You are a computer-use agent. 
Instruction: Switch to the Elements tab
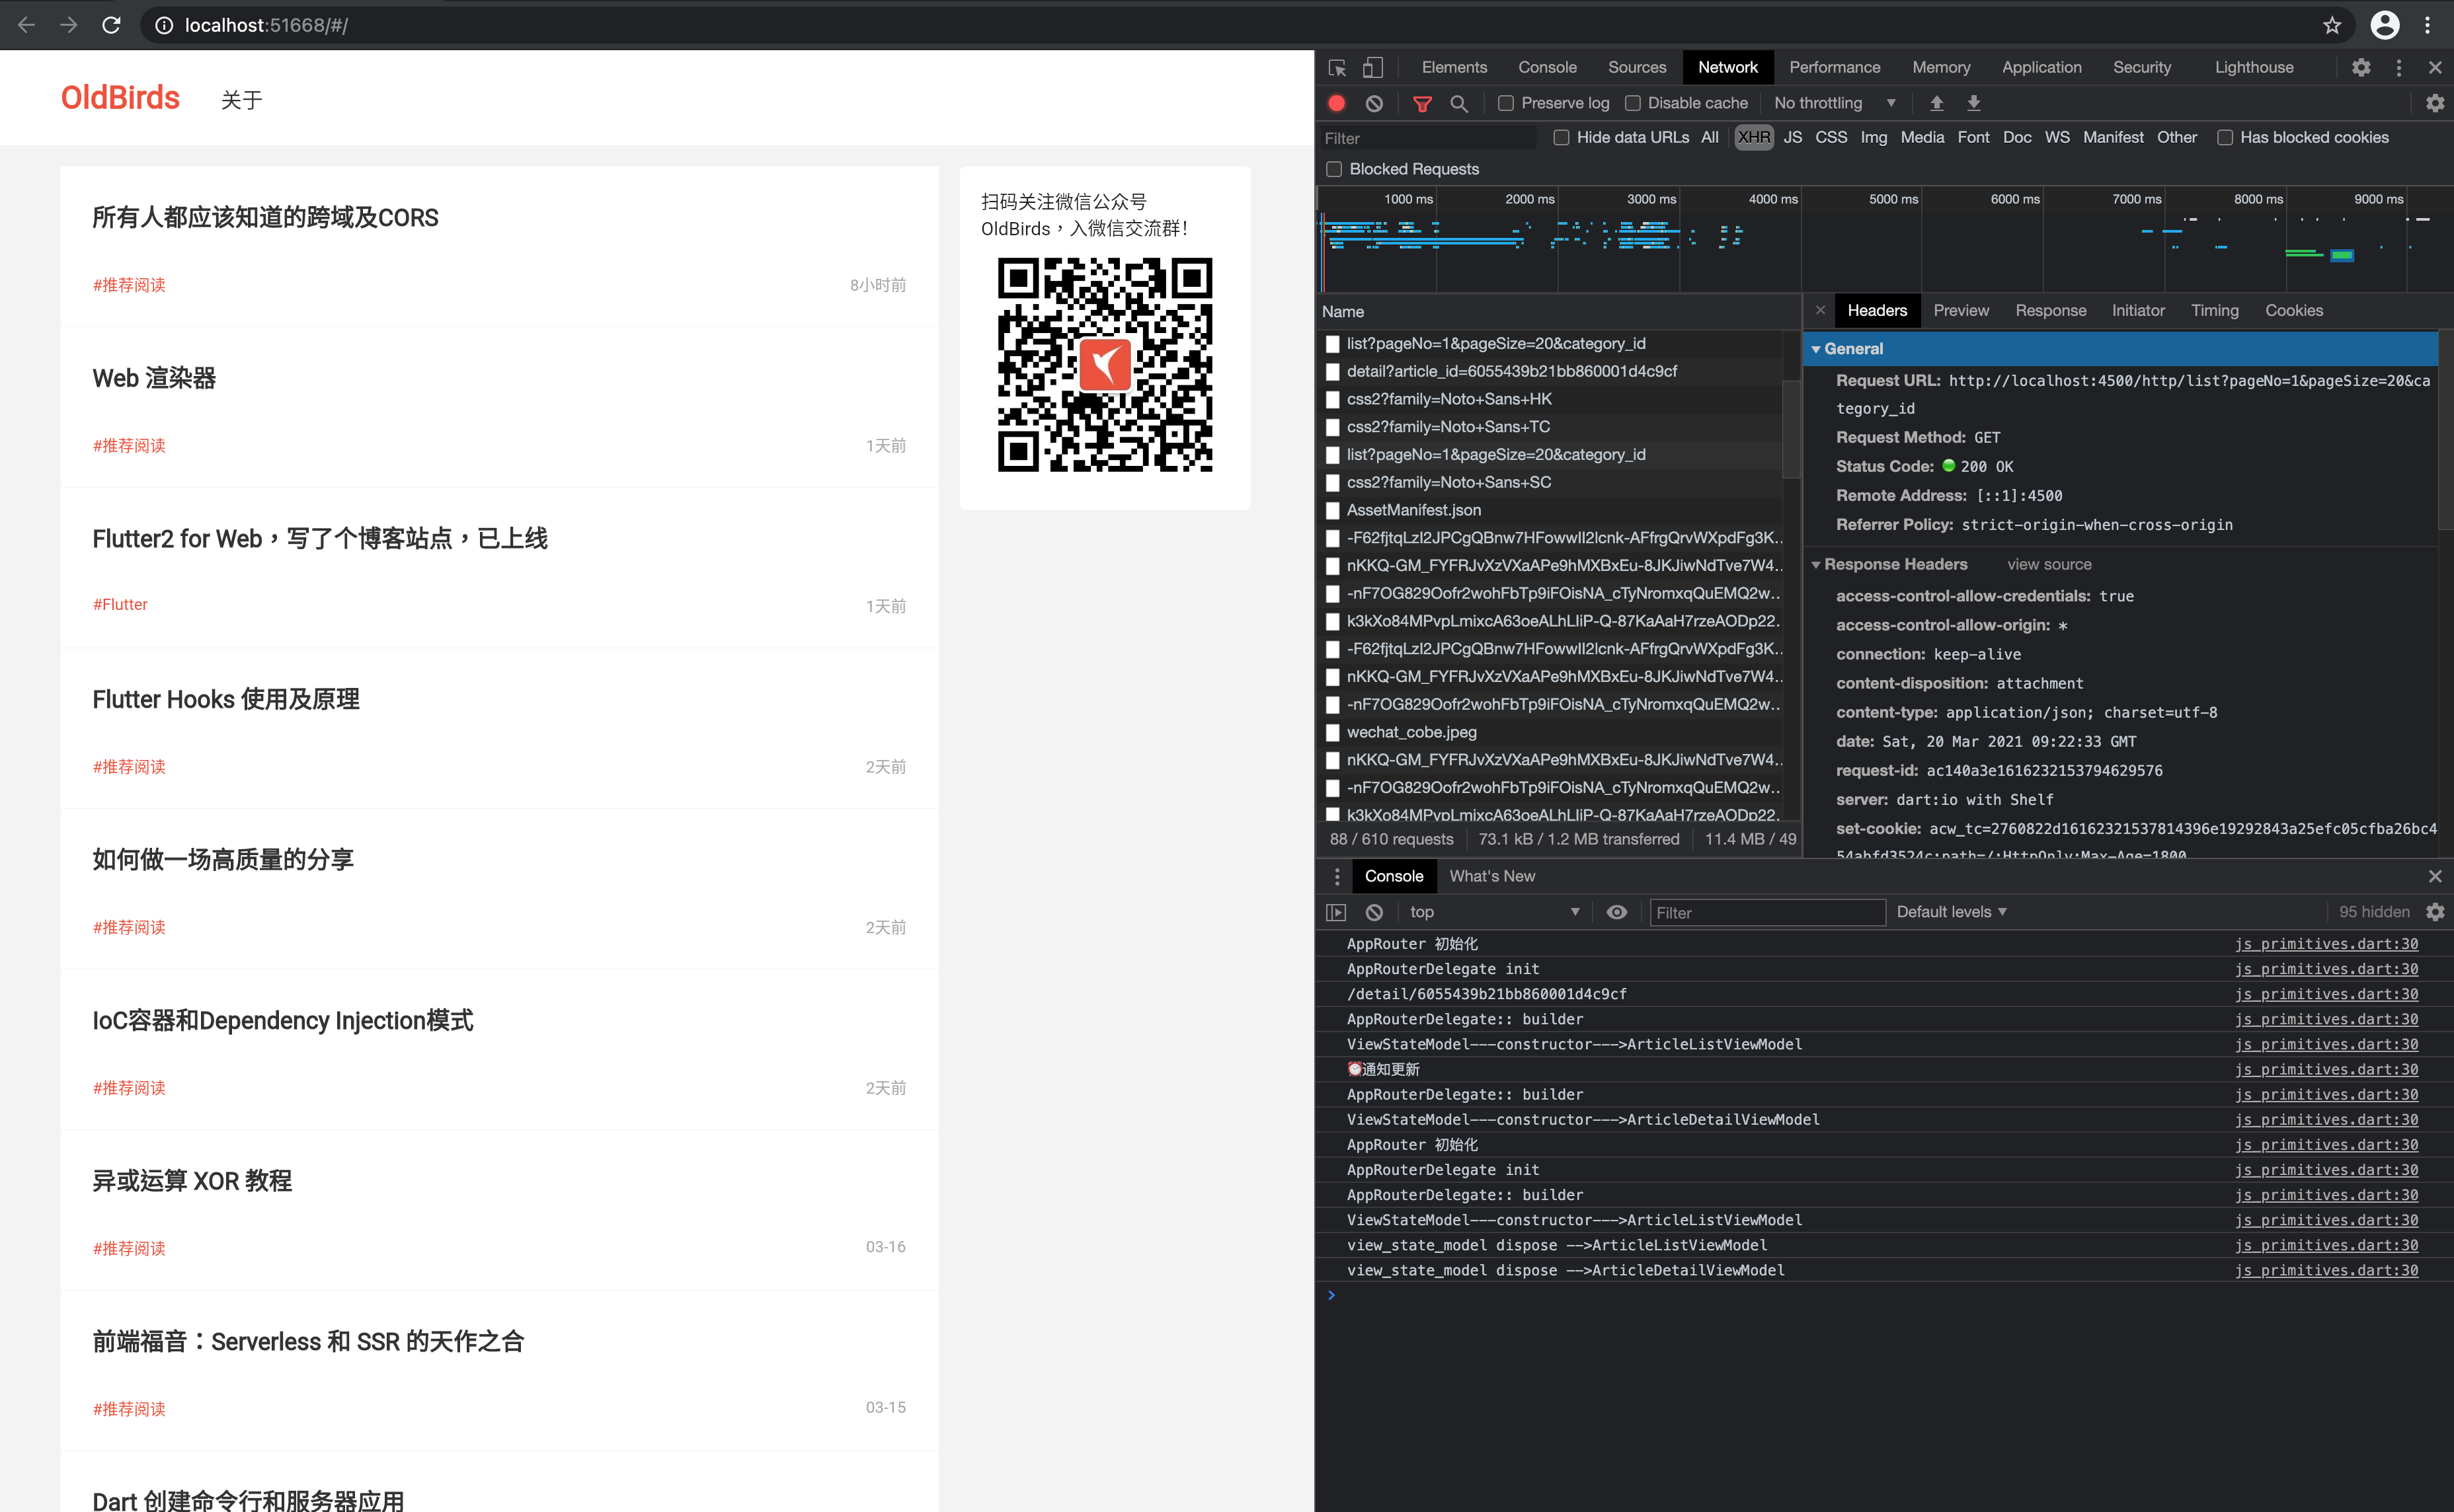pos(1454,67)
